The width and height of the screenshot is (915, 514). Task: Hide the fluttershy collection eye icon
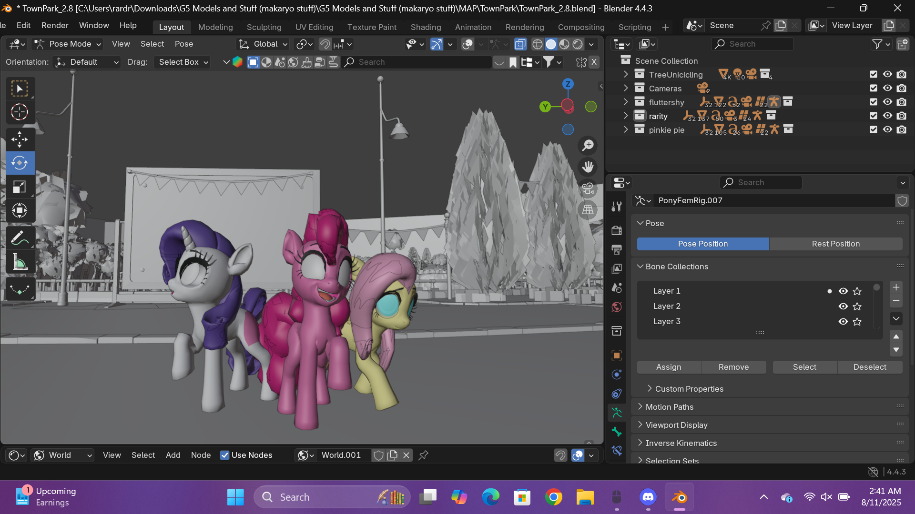(887, 102)
